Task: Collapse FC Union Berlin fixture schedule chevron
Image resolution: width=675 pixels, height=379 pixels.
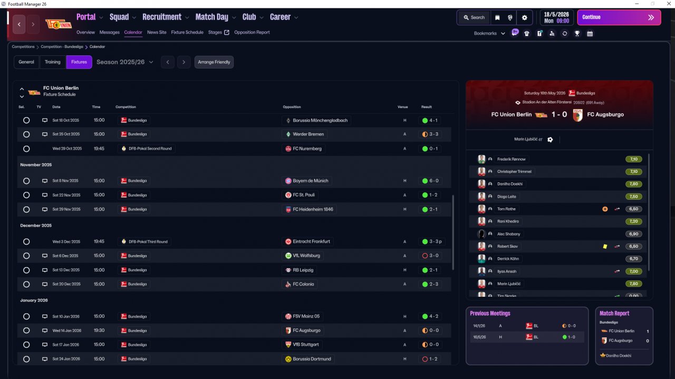Action: click(22, 89)
